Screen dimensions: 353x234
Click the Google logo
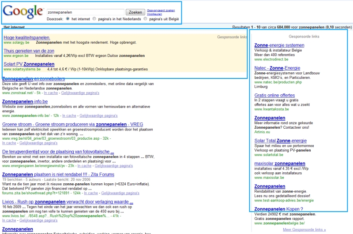click(23, 12)
